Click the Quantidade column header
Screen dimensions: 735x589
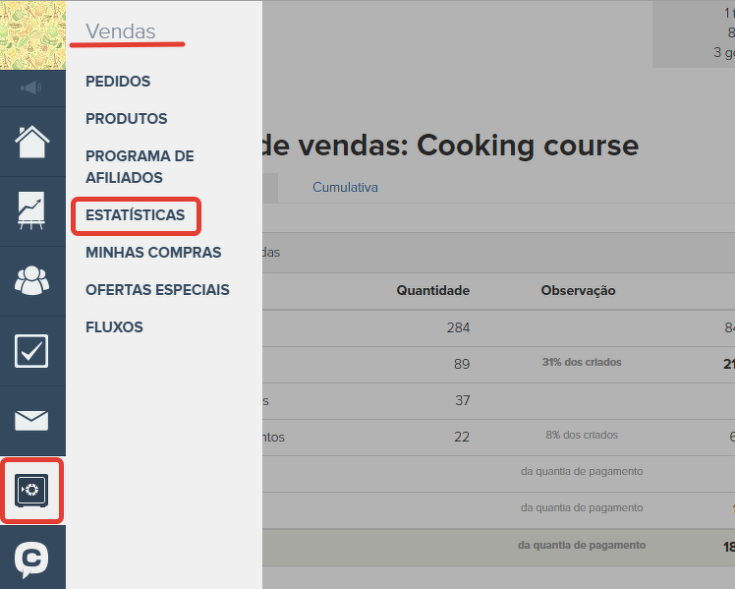click(x=432, y=290)
